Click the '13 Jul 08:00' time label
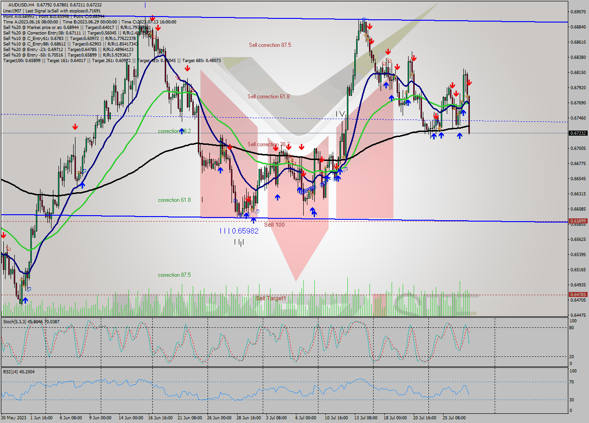Viewport: 589px width, 423px height. coord(366,418)
